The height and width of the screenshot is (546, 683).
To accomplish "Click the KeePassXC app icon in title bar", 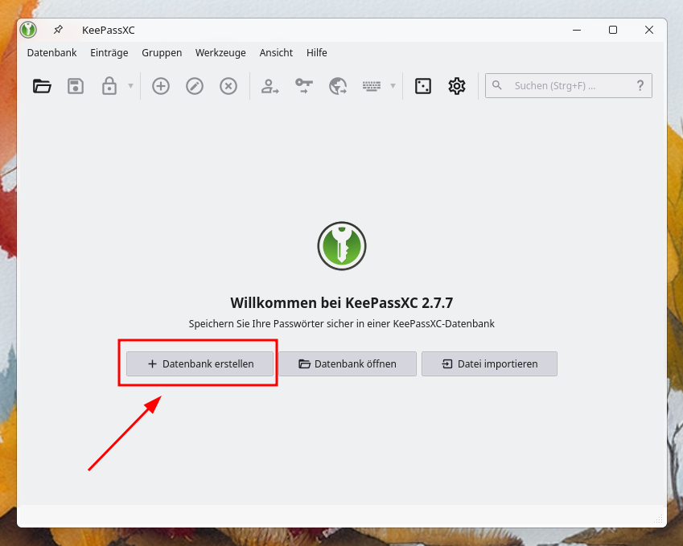I will pos(28,30).
